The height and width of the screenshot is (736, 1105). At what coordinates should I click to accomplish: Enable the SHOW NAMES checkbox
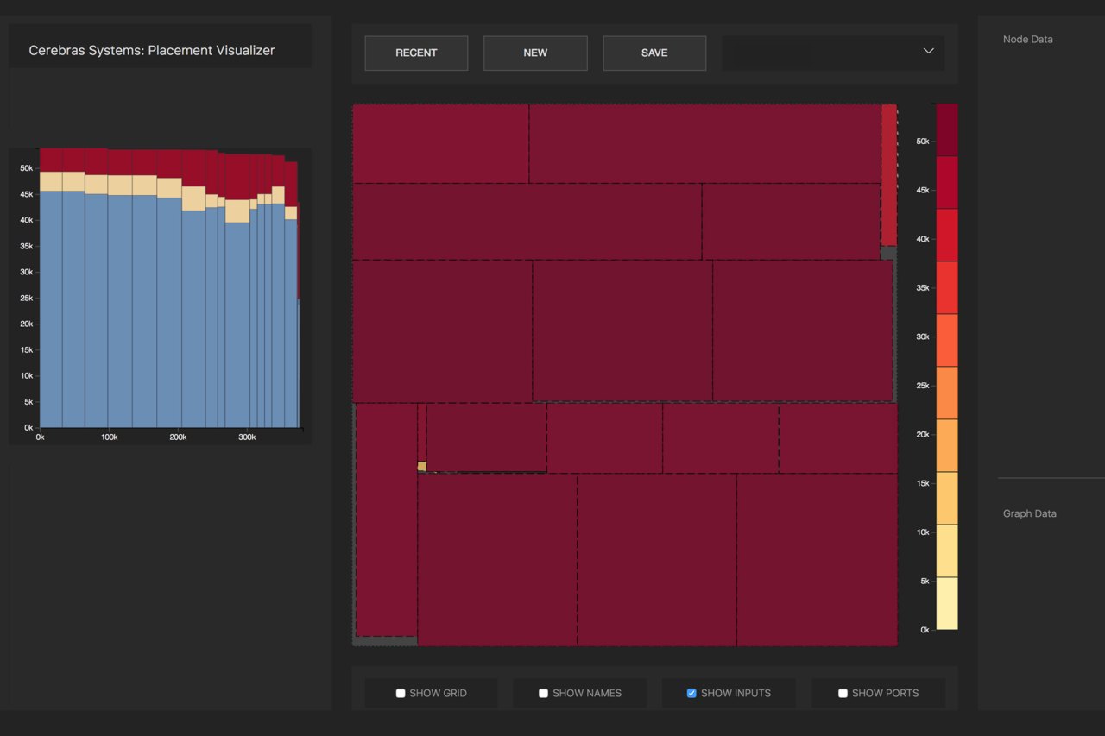543,693
